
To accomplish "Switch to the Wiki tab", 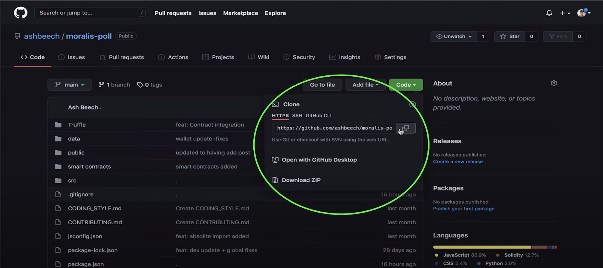I will [259, 57].
